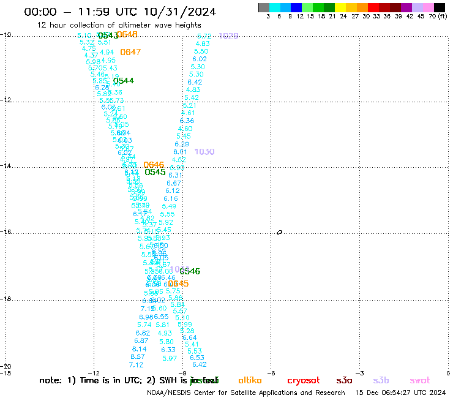
Task: Click the latitude axis label '-18'
Action: (6, 299)
